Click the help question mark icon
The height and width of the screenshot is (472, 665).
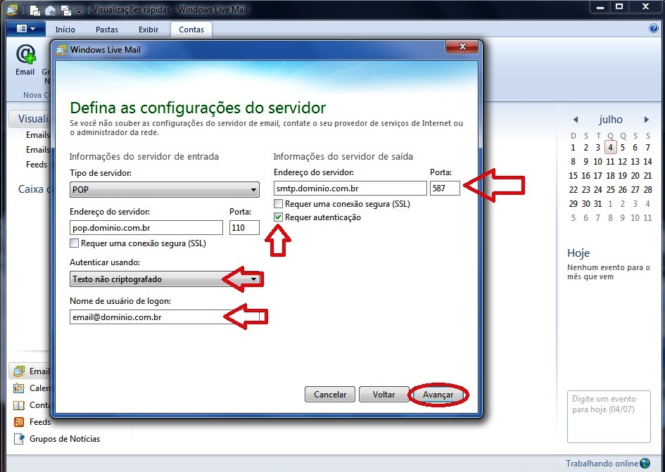(653, 29)
